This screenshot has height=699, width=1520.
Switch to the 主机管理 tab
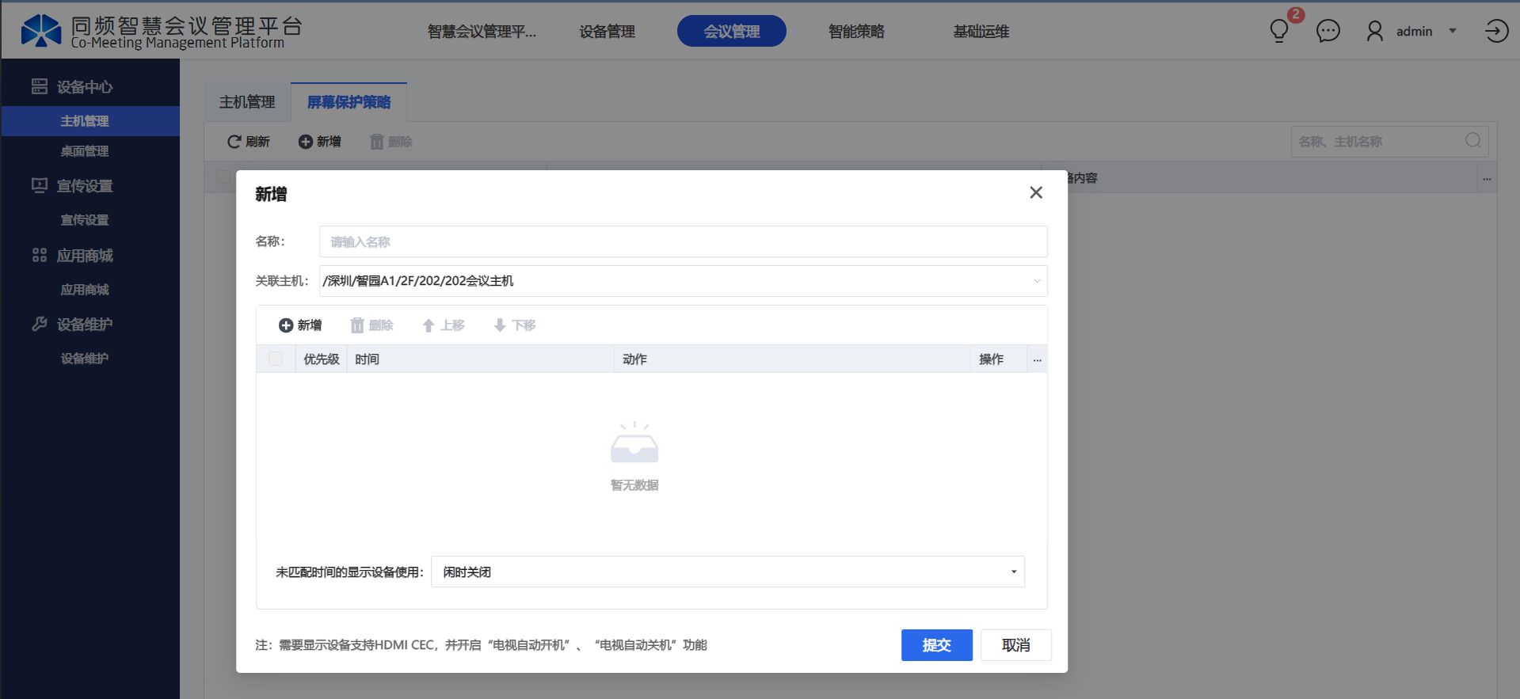247,102
